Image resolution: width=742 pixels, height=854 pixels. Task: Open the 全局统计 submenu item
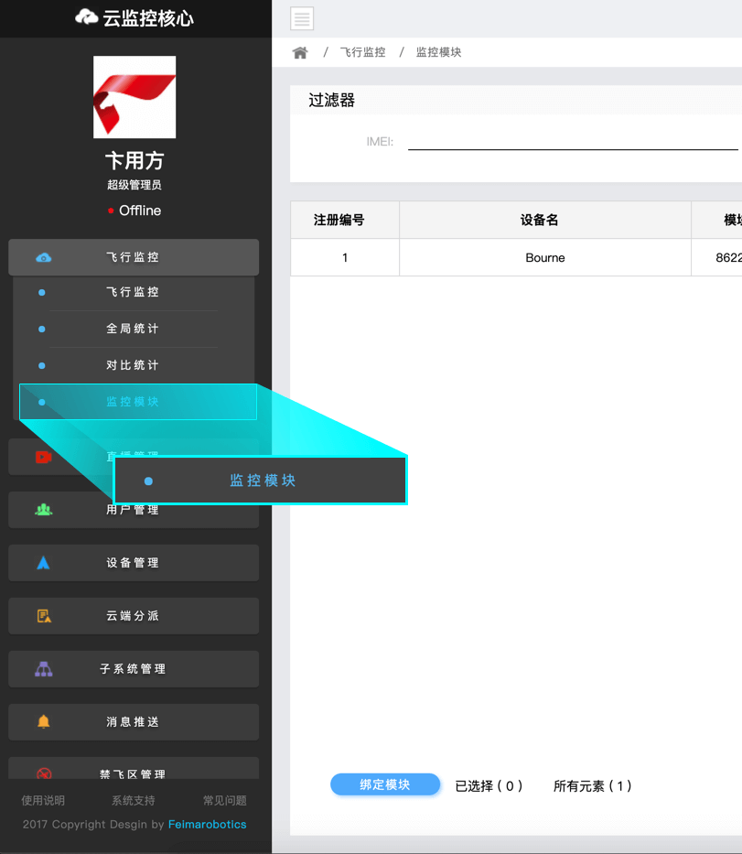pyautogui.click(x=134, y=329)
